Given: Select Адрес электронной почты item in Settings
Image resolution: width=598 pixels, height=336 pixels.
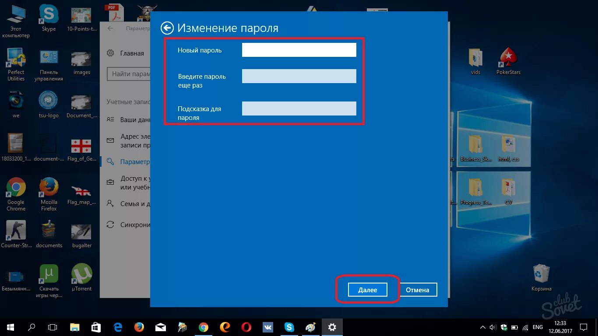Looking at the screenshot, I should point(129,141).
